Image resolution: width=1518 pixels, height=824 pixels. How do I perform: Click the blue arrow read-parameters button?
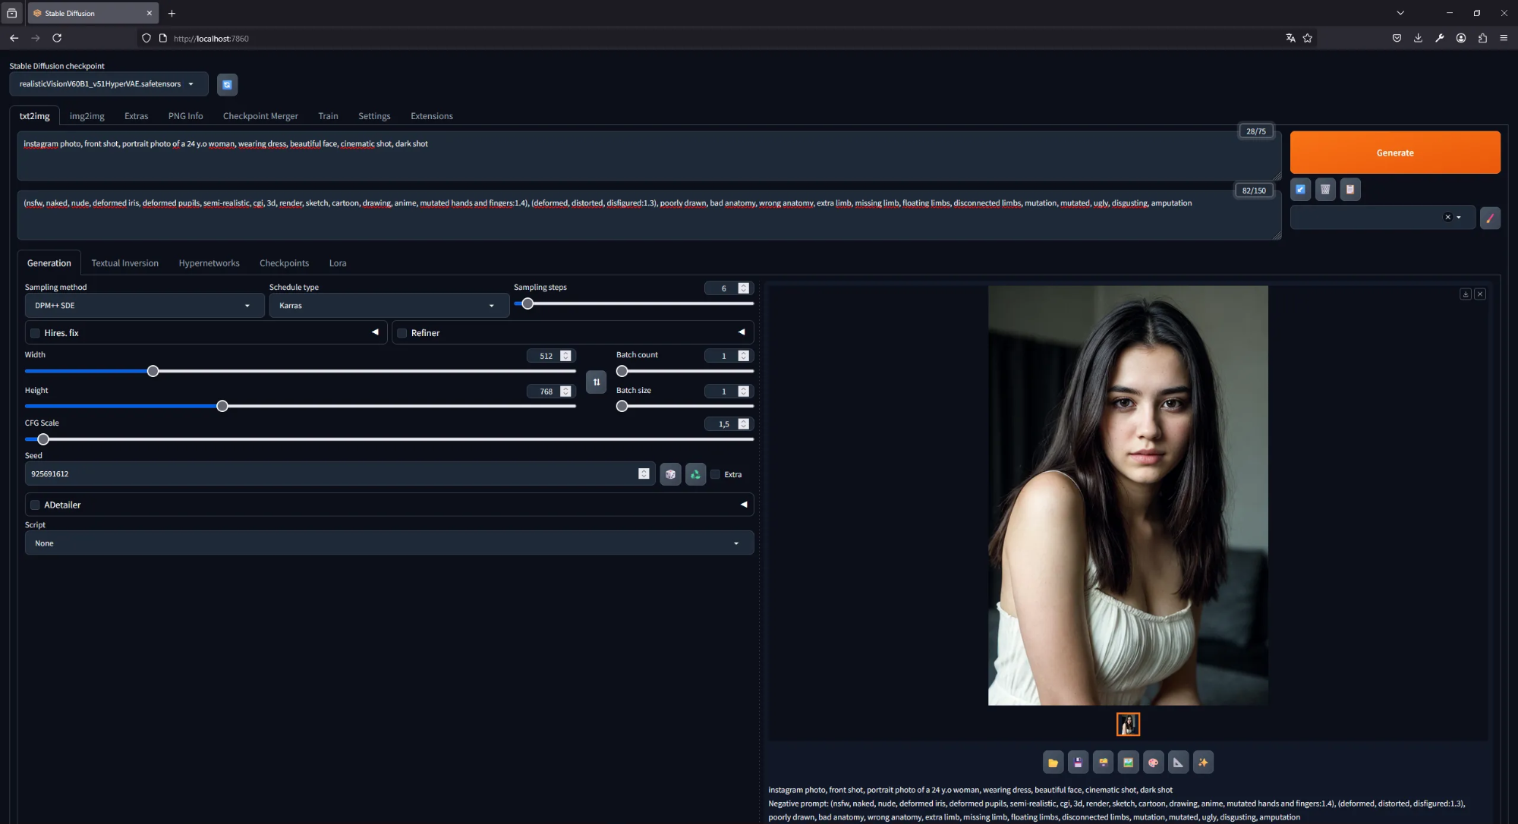click(1300, 190)
